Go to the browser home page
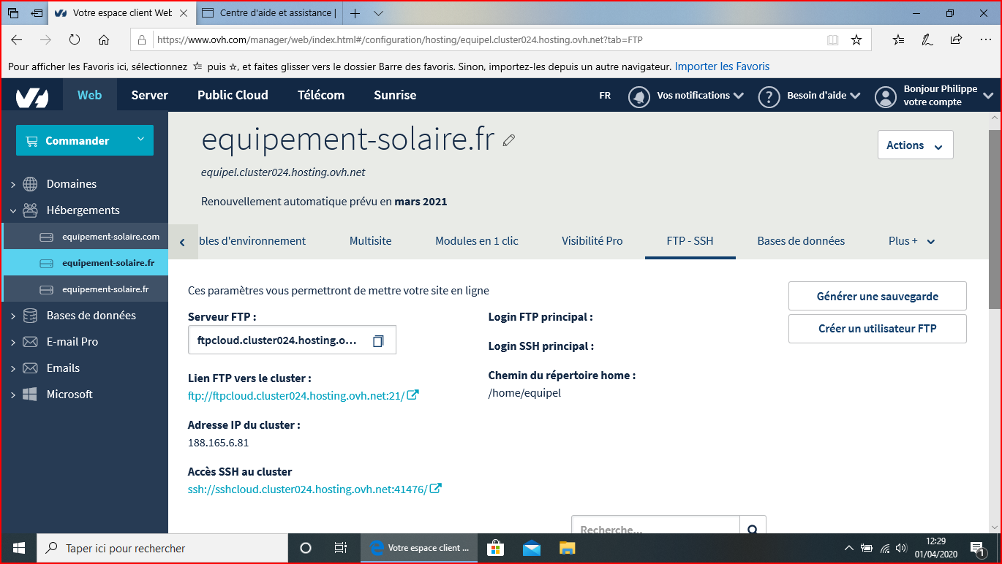Screen dimensions: 1002x564 point(104,40)
